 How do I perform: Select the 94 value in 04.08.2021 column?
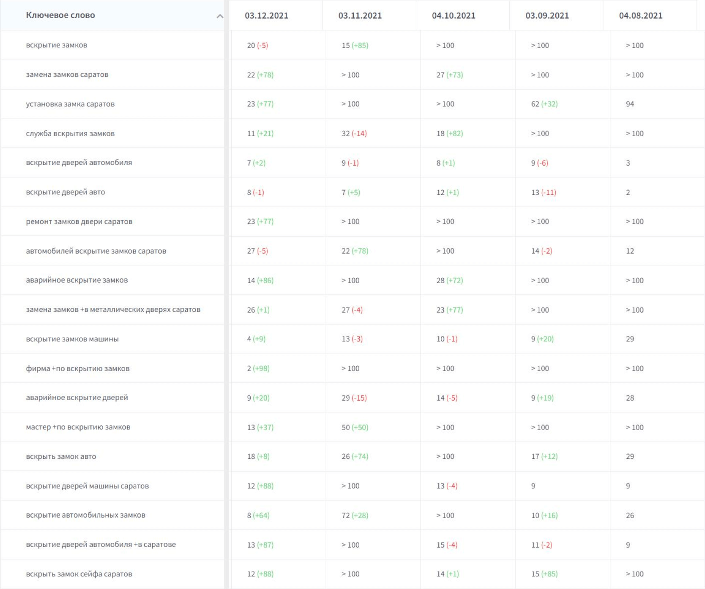[x=630, y=104]
